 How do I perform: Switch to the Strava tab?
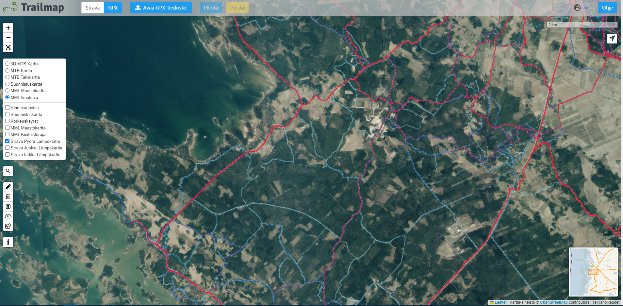point(92,8)
